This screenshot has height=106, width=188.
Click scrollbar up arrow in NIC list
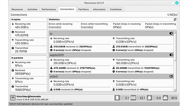[175, 32]
